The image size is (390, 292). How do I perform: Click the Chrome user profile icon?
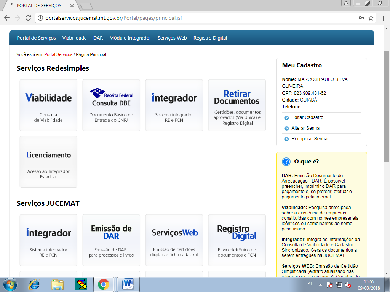point(346,3)
